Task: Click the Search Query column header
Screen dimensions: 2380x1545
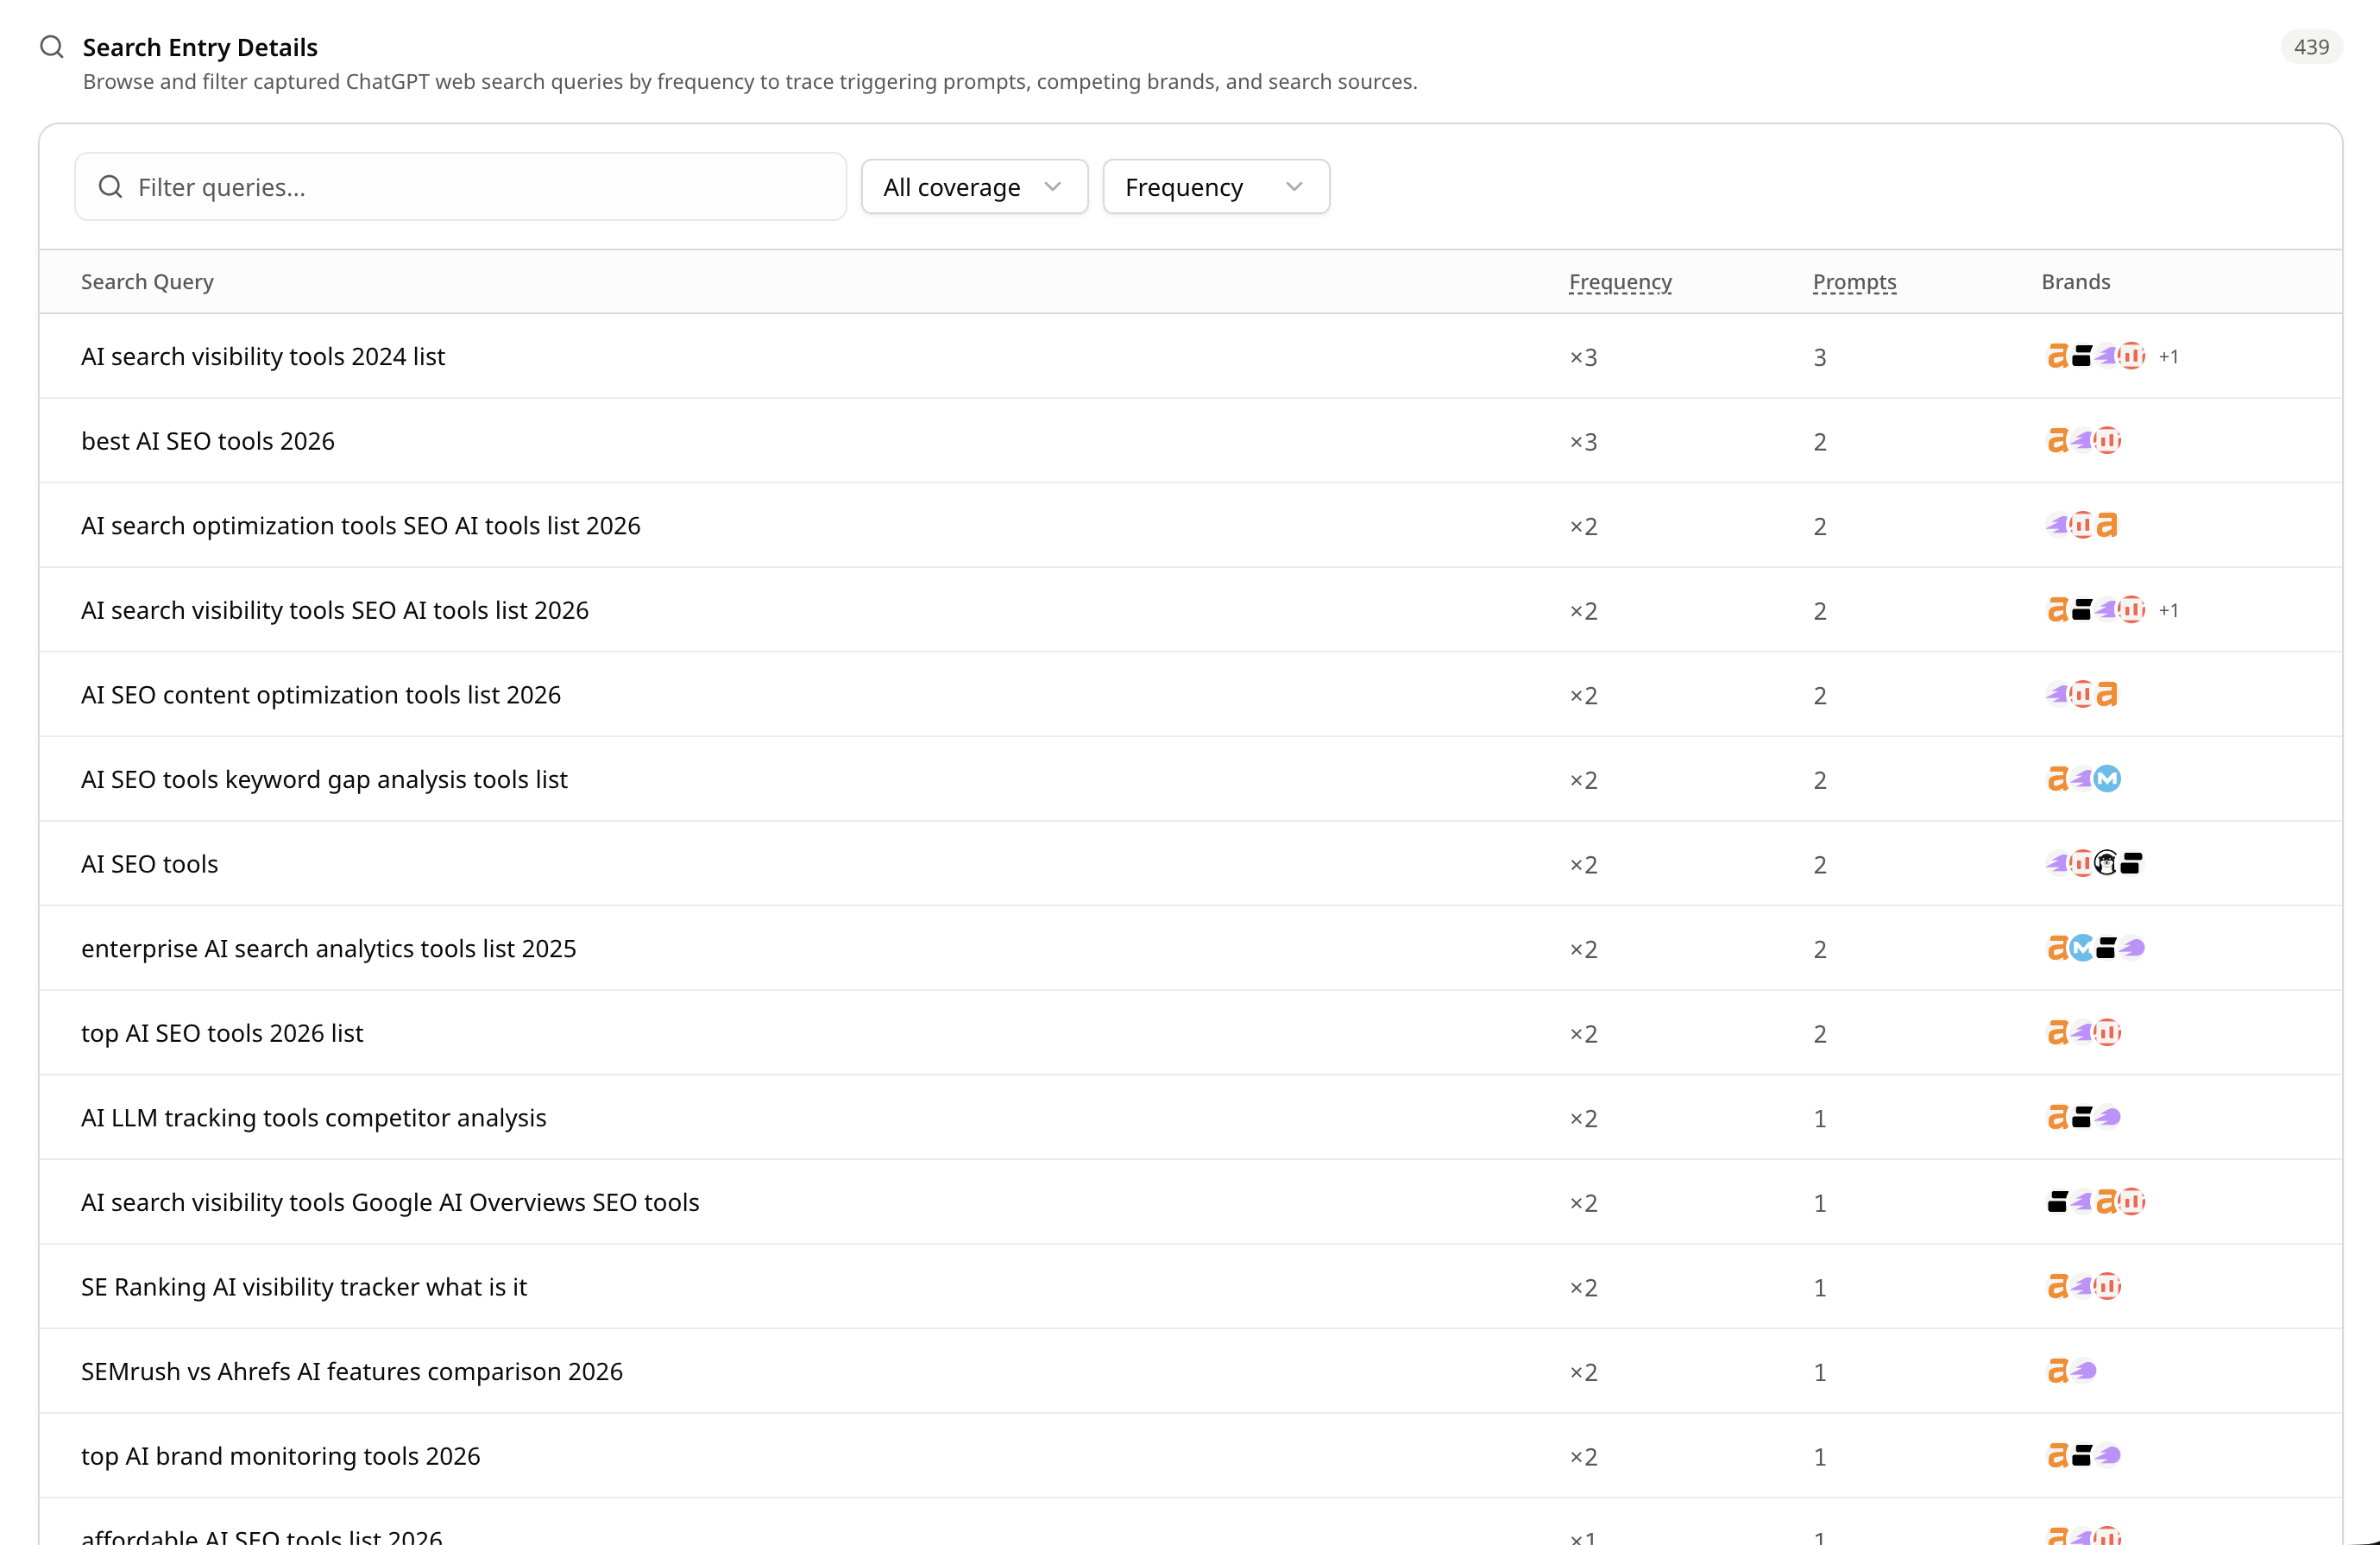Action: click(x=147, y=282)
